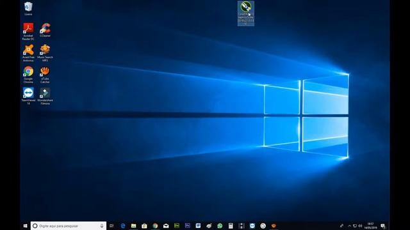Open the Action Center notifications
The width and height of the screenshot is (410, 230).
pos(383,226)
